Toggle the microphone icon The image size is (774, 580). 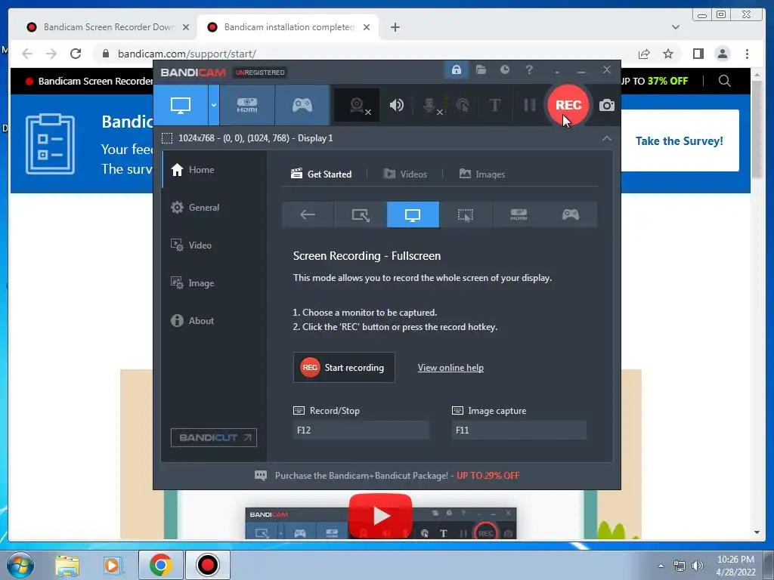pyautogui.click(x=431, y=105)
